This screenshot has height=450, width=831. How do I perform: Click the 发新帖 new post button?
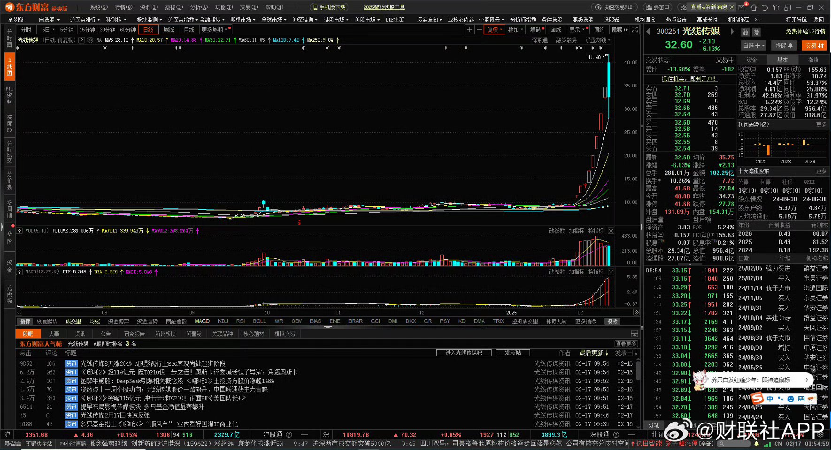click(x=513, y=353)
